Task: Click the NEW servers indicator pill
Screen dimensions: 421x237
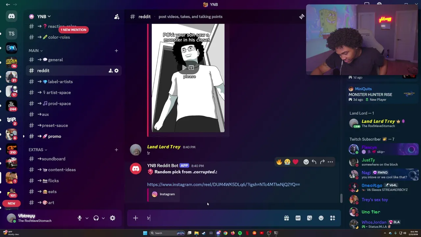Action: pyautogui.click(x=12, y=203)
